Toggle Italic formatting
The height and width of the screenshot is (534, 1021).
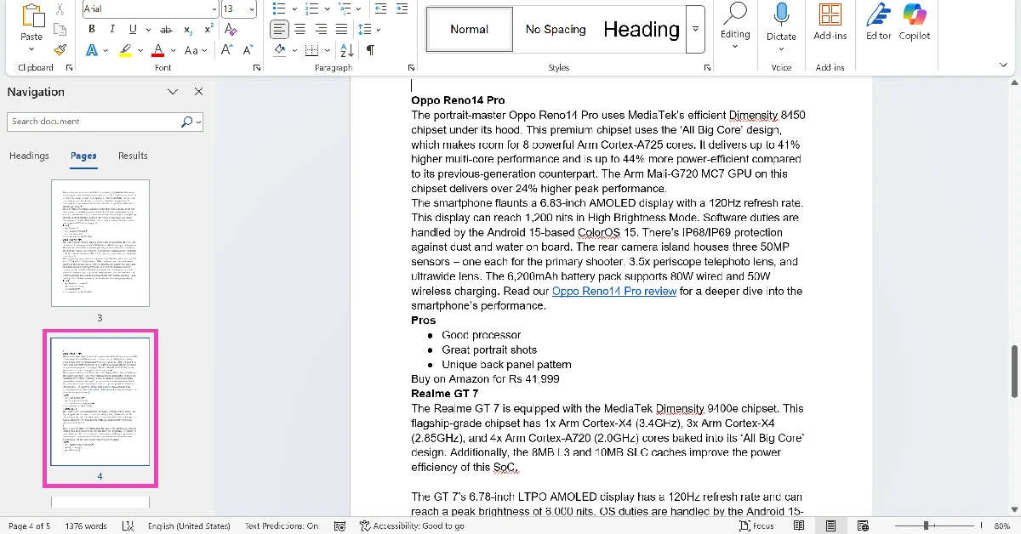111,28
